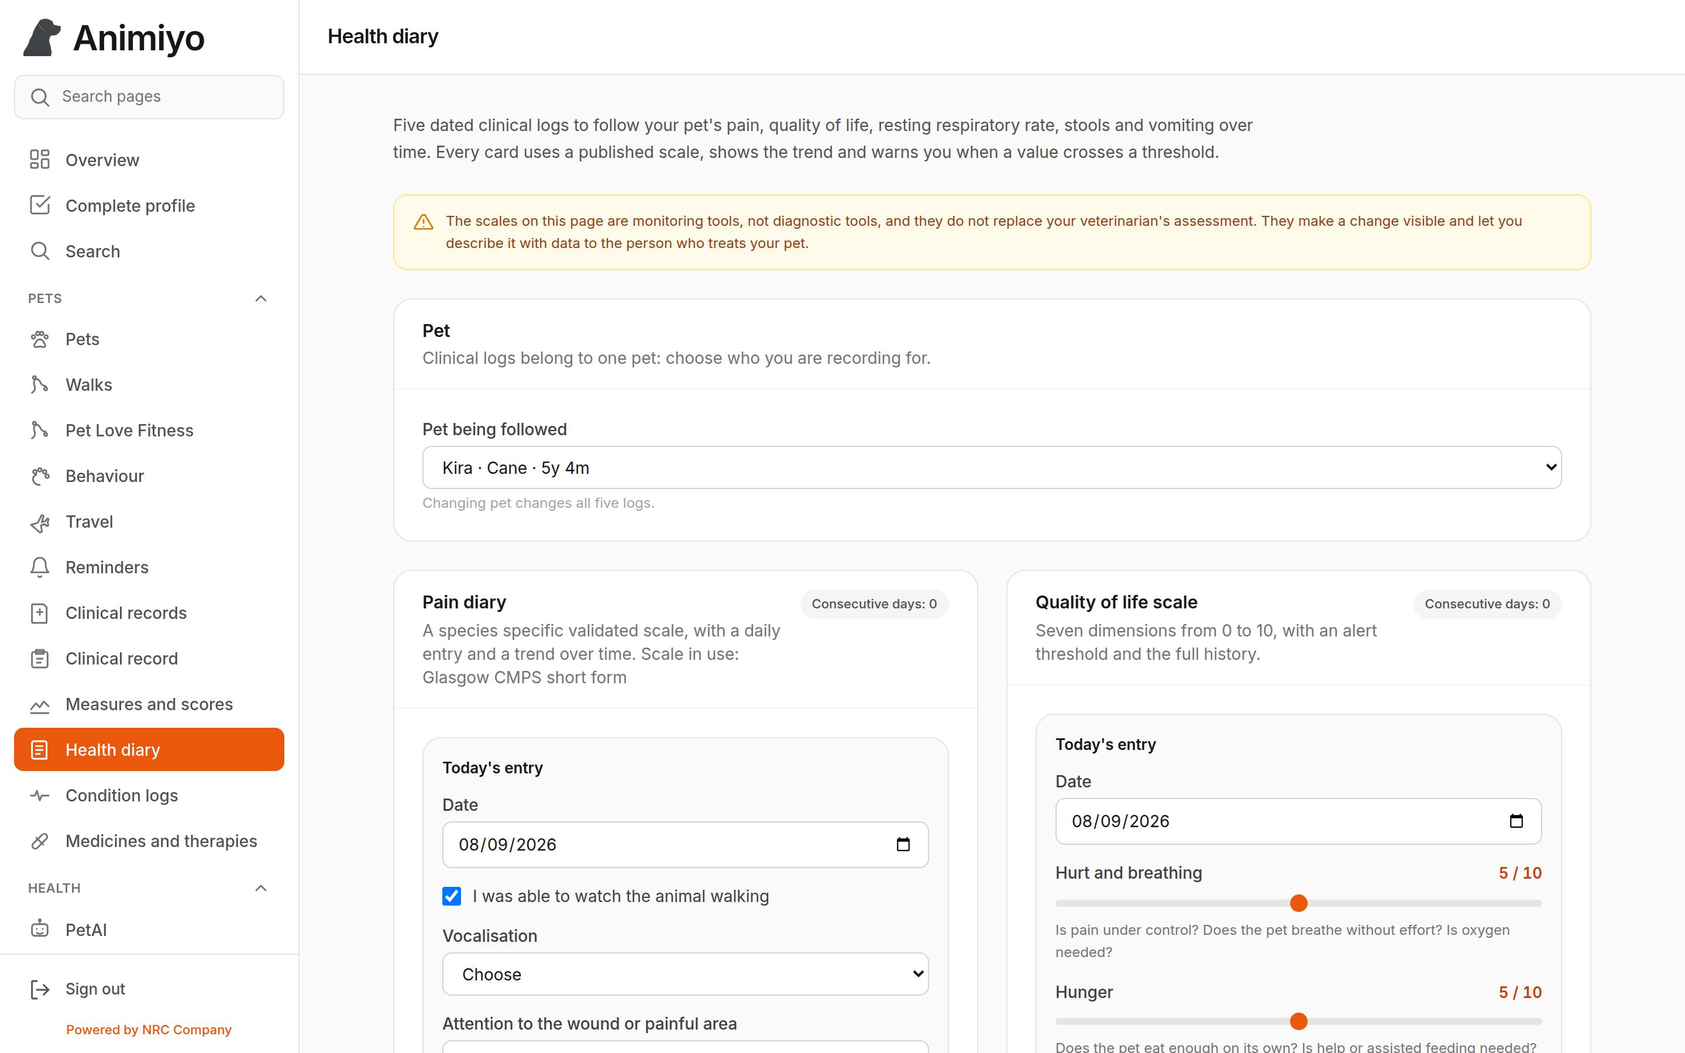1685x1053 pixels.
Task: Click the Quality of life date field
Action: tap(1299, 821)
